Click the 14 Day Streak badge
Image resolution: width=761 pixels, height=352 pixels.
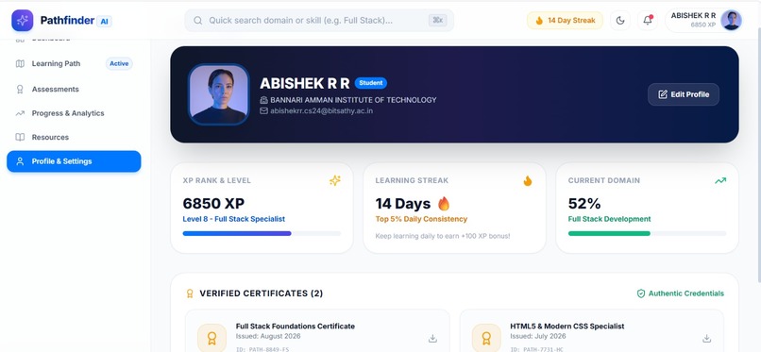point(565,21)
